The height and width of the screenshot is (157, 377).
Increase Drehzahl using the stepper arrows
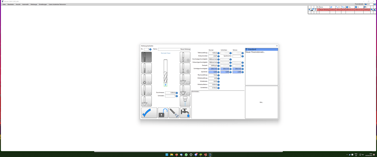[x=218, y=65]
